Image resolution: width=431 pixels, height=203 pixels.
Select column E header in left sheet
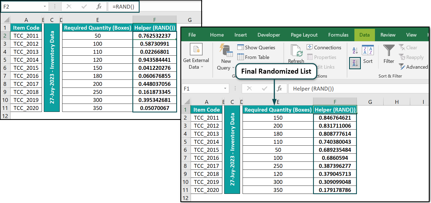[98, 20]
